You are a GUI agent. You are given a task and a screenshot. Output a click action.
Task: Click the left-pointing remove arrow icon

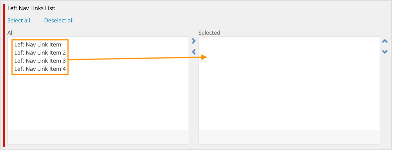click(x=194, y=52)
